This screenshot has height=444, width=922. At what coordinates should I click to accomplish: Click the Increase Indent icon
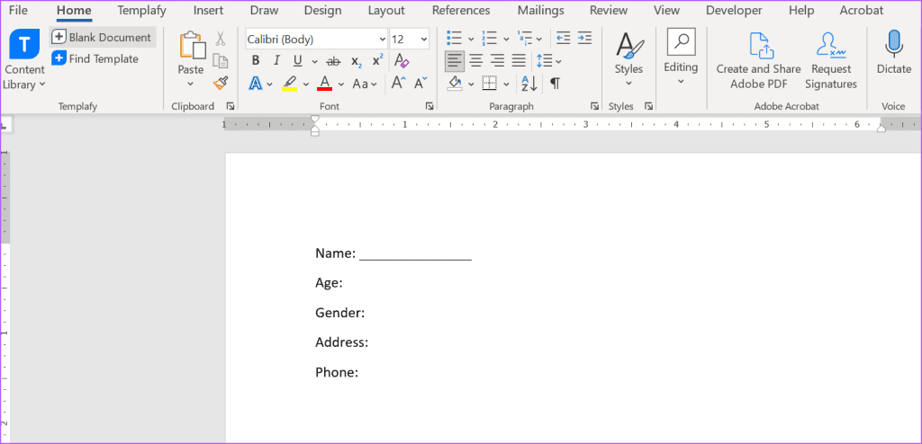584,39
